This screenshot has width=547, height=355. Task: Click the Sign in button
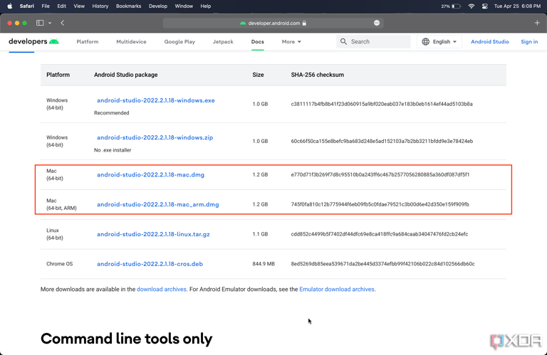point(529,42)
